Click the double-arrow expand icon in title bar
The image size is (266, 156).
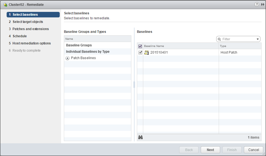(x=262, y=4)
